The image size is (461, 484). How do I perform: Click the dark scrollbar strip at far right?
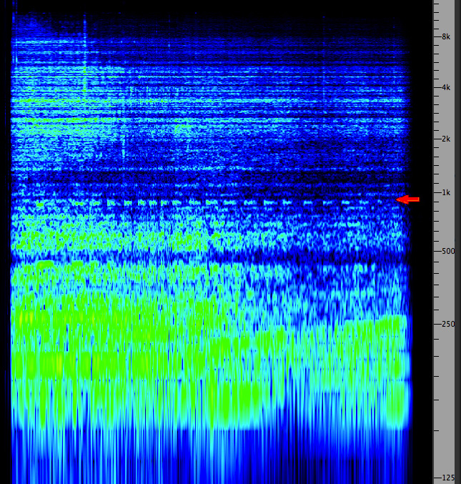pos(457,243)
